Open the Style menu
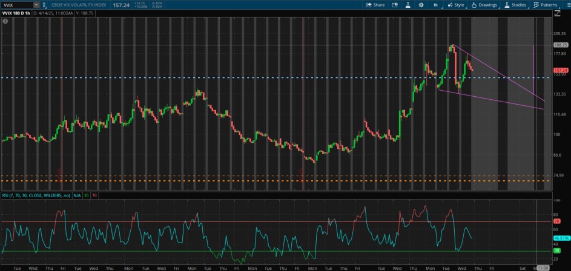The height and width of the screenshot is (271, 571). pos(457,5)
